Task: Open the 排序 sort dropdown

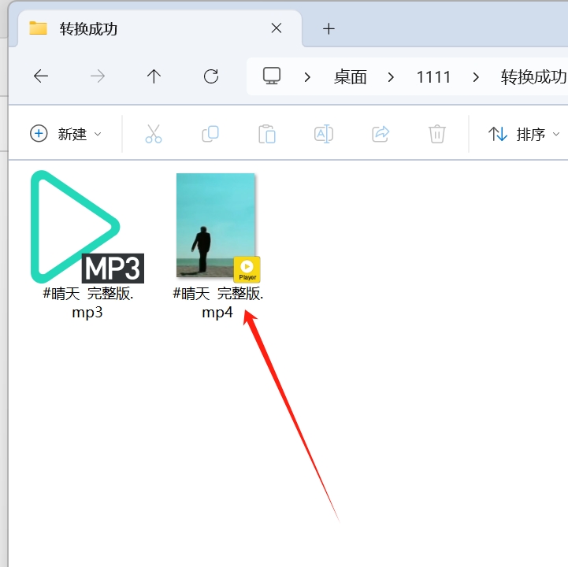Action: pos(524,134)
